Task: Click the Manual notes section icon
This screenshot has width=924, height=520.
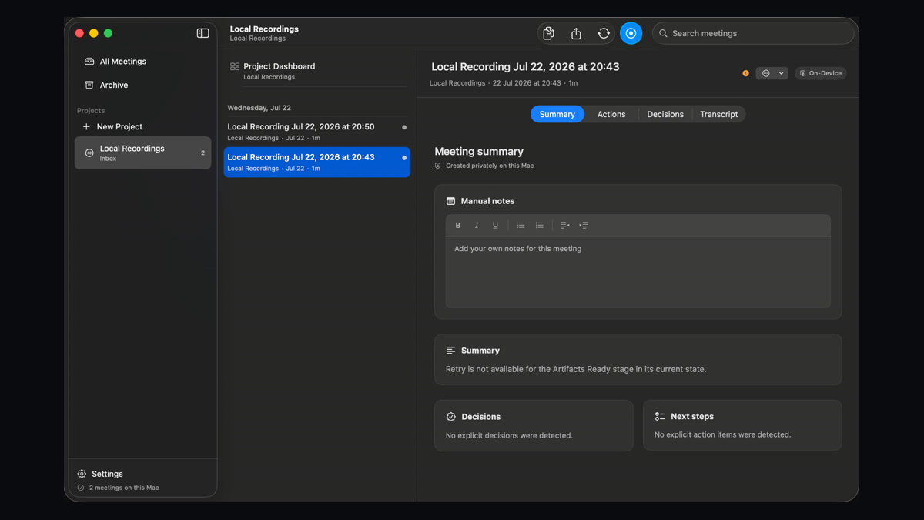Action: pos(450,201)
